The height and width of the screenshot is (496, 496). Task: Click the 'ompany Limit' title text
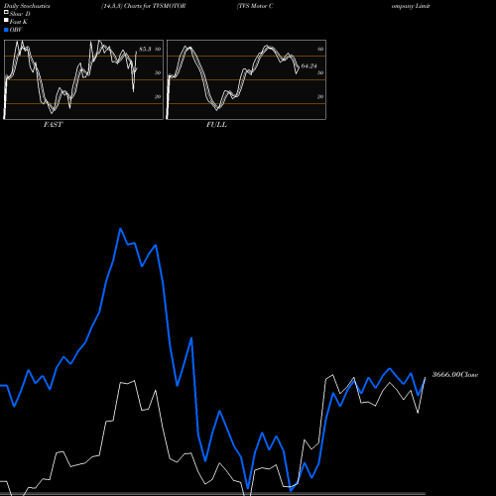[411, 6]
